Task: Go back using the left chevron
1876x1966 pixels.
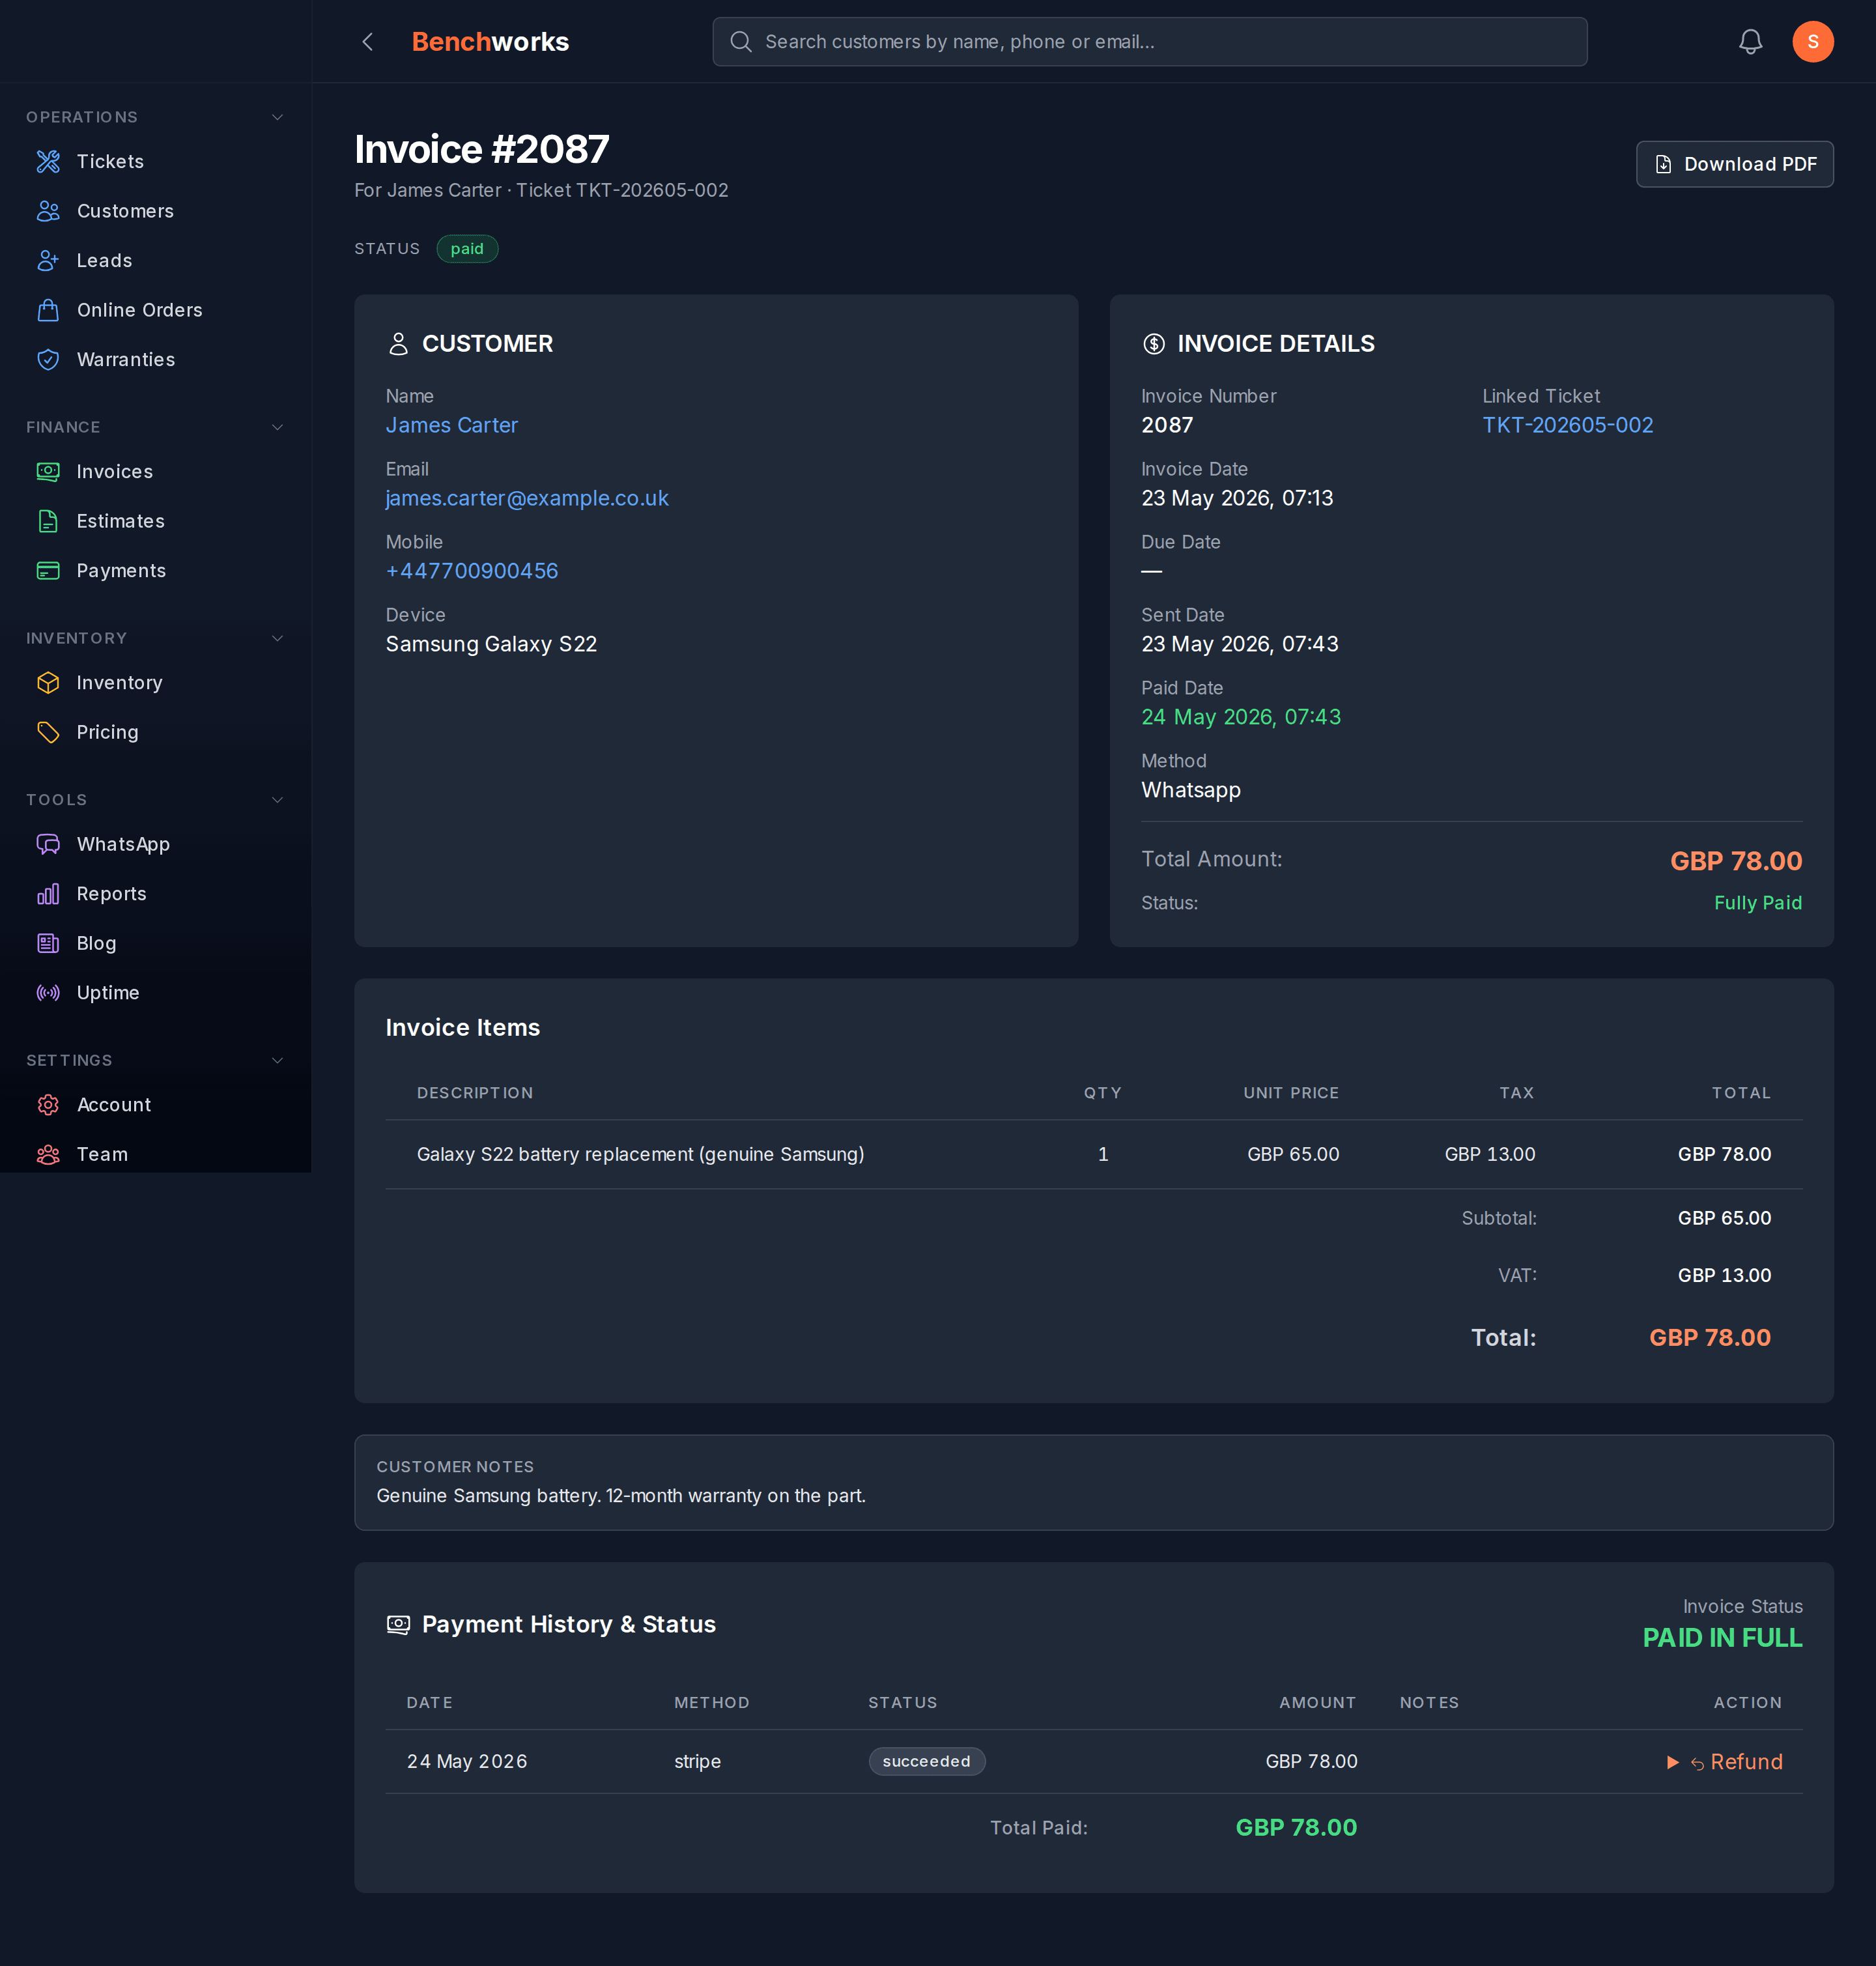Action: coord(368,42)
